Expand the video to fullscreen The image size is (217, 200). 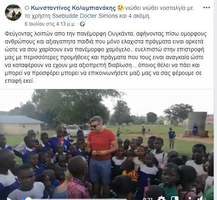189,199
